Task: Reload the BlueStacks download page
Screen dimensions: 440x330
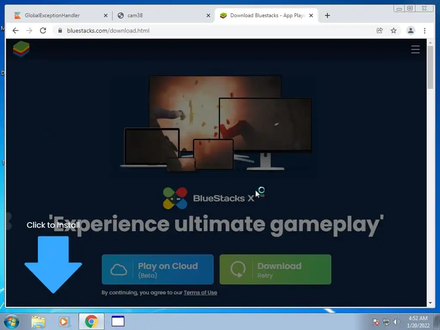Action: (x=43, y=31)
